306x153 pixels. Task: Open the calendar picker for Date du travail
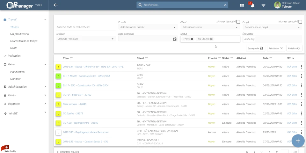(175, 39)
